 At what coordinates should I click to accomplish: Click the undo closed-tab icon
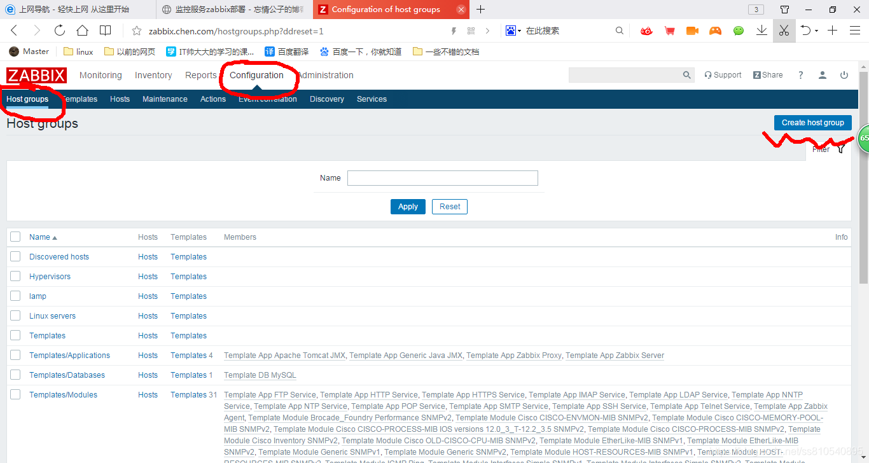tap(805, 31)
